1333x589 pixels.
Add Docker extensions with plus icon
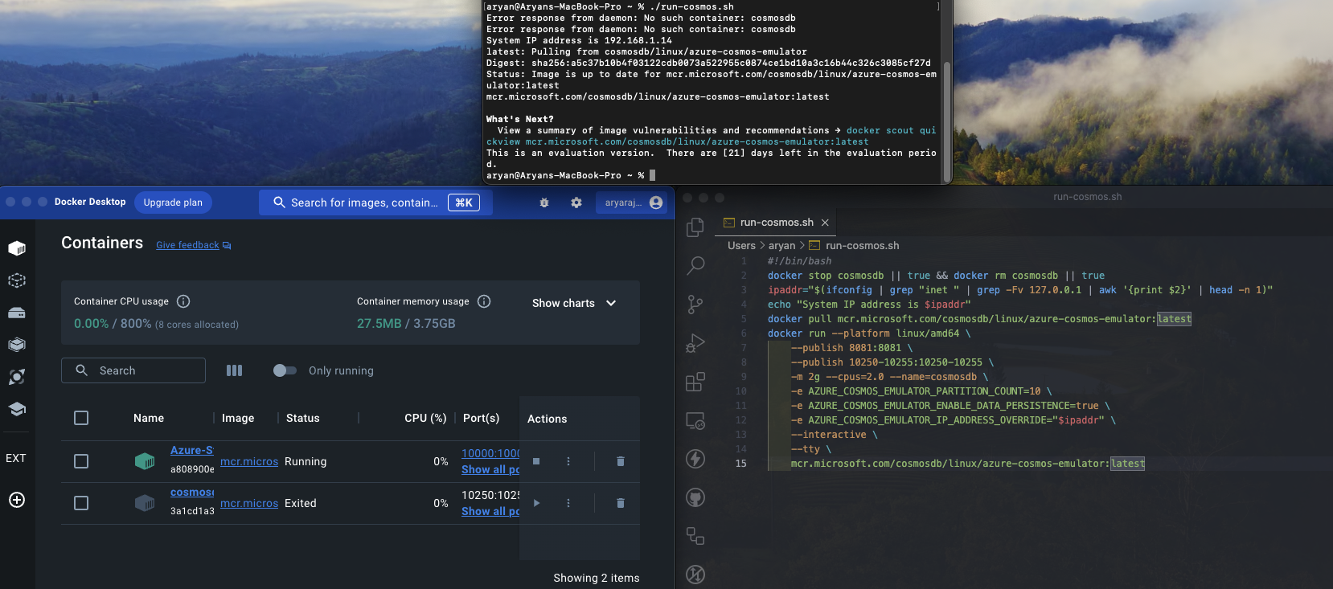(x=17, y=500)
